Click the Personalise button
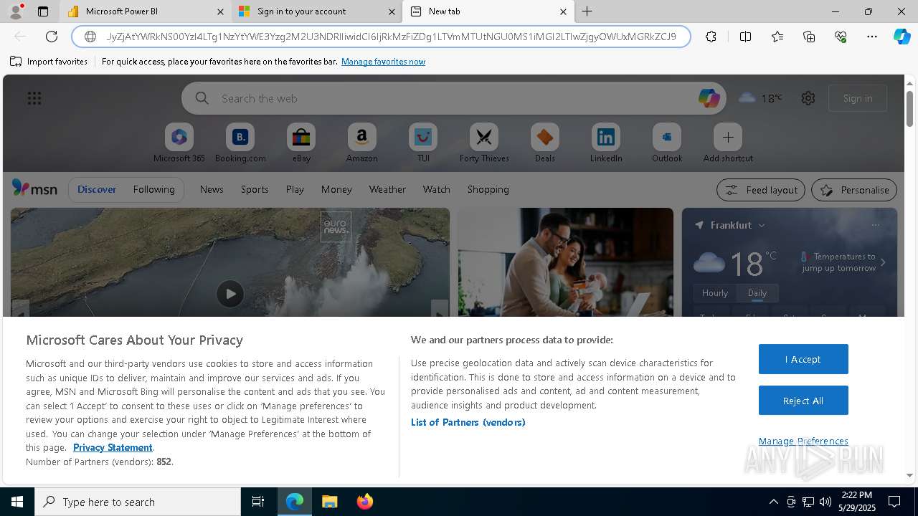Image resolution: width=918 pixels, height=516 pixels. click(x=853, y=190)
